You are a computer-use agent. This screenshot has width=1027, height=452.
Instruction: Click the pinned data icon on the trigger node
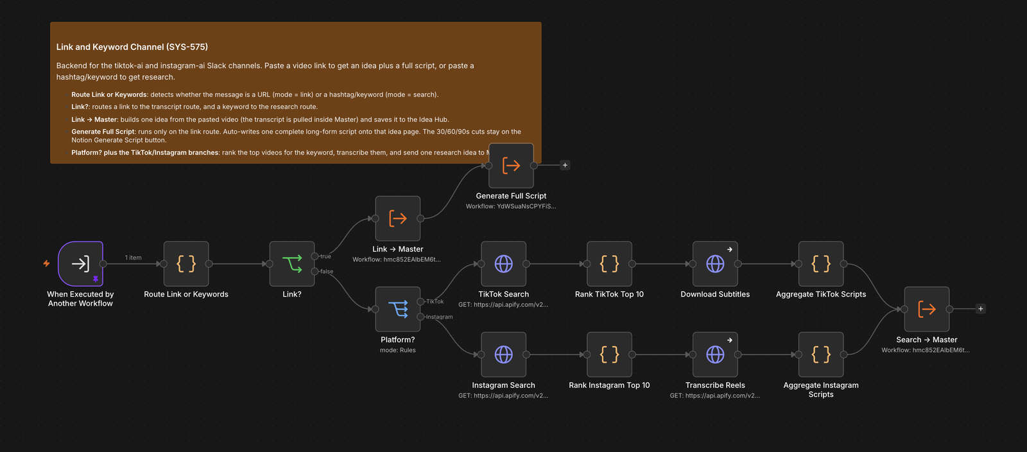[x=96, y=279]
